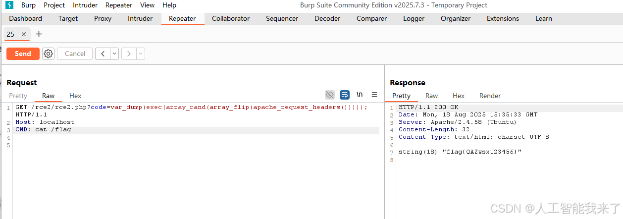Switch to the Comparer tab

tap(371, 18)
